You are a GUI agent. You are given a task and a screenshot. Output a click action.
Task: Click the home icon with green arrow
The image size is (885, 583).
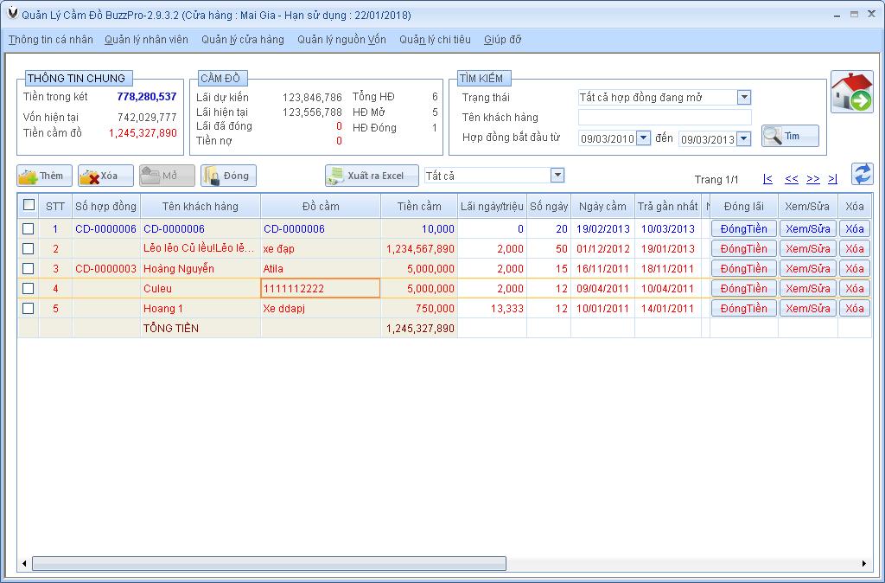[x=851, y=92]
